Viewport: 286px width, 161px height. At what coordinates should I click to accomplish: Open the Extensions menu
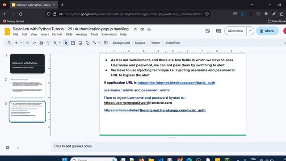(109, 34)
